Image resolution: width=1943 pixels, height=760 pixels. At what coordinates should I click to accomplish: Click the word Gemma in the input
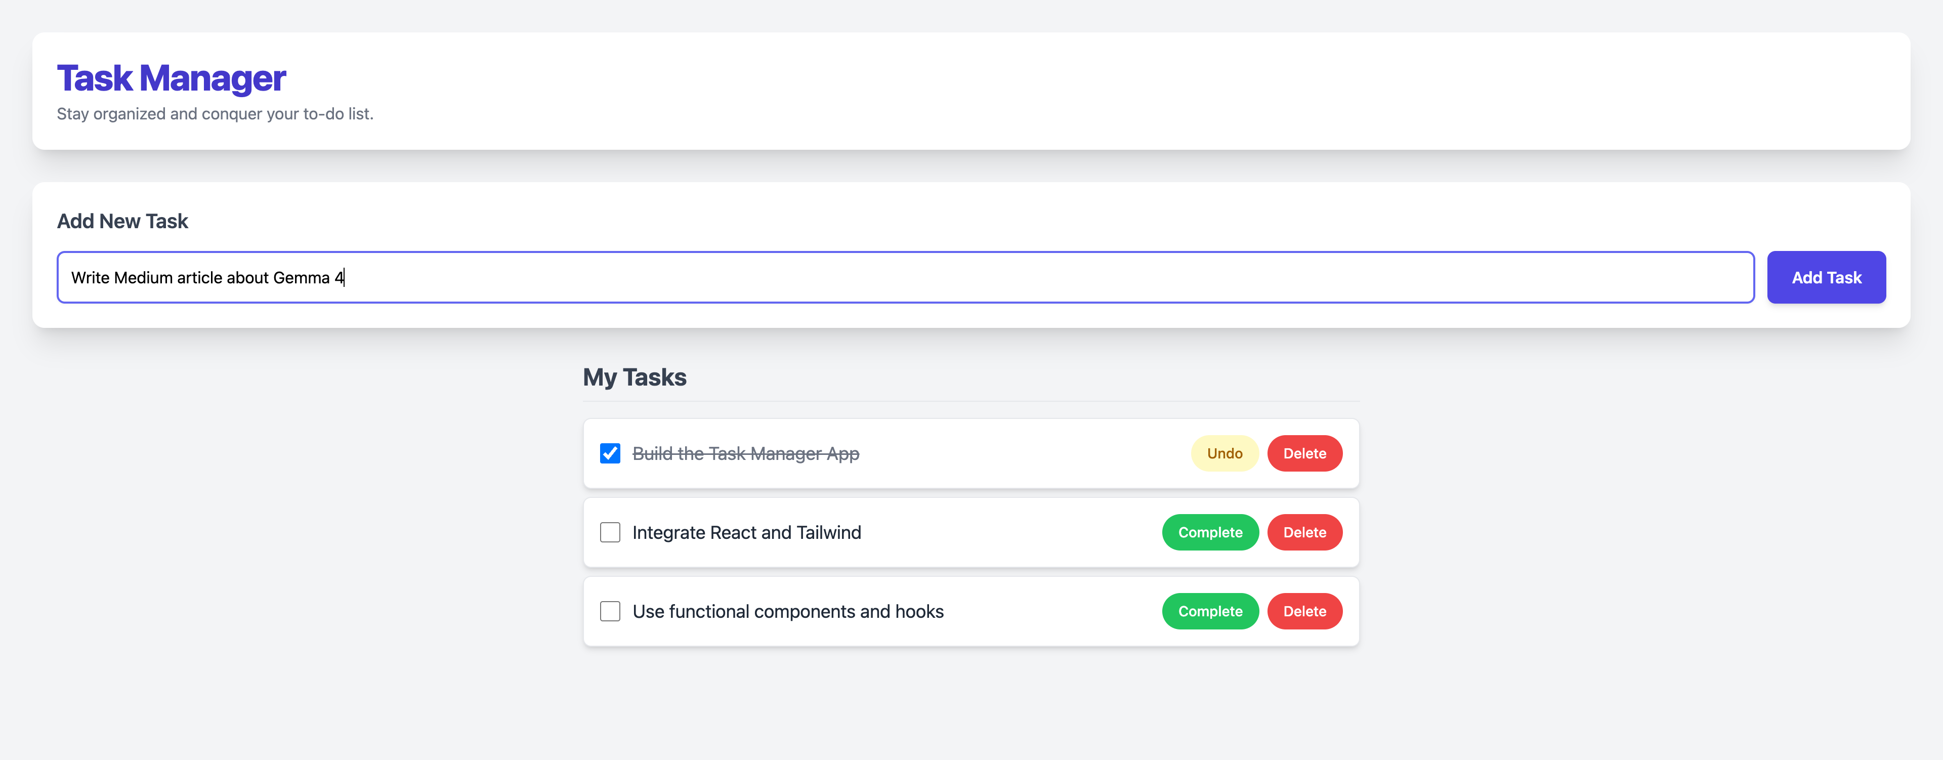click(301, 278)
